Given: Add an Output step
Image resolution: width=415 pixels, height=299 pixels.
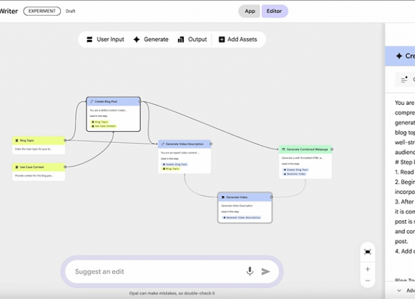Looking at the screenshot, I should pos(192,39).
